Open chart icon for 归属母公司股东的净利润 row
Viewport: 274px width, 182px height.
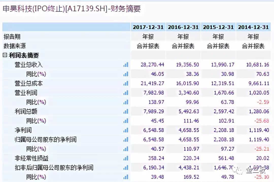point(126,140)
